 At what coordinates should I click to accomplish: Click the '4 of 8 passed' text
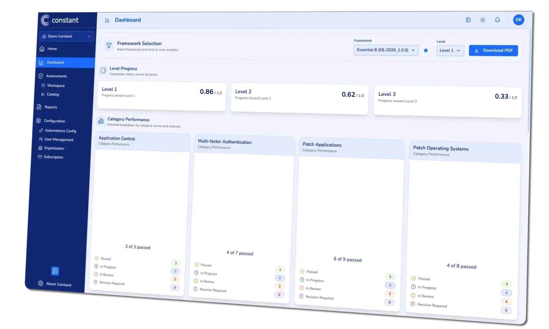[462, 266]
